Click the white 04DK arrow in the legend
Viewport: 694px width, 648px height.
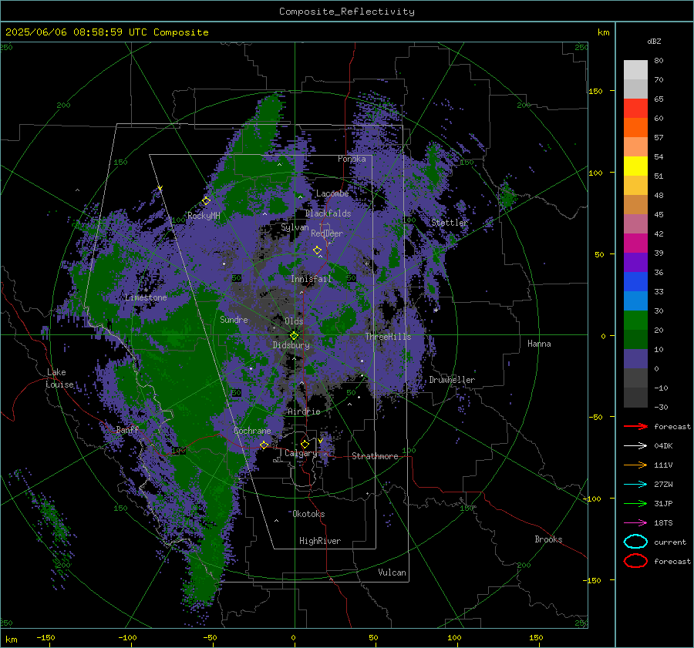coord(635,445)
